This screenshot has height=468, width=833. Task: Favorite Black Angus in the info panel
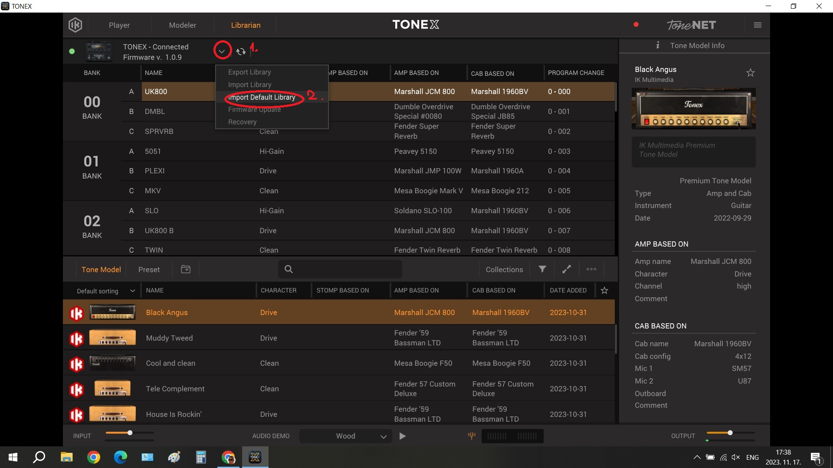click(x=750, y=73)
